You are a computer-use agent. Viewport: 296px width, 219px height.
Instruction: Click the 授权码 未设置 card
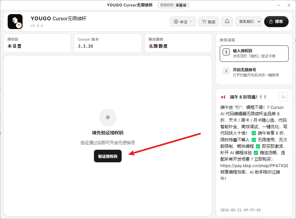pos(37,43)
